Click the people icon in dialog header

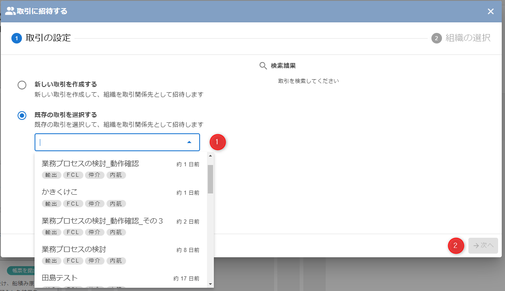pos(10,11)
